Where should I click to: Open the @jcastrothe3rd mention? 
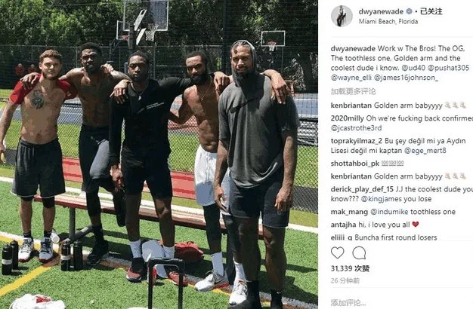pyautogui.click(x=356, y=128)
